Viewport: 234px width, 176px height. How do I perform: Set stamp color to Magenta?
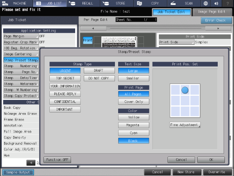(134, 125)
